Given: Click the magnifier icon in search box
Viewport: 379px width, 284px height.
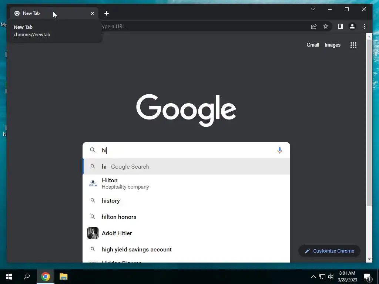Looking at the screenshot, I should tap(93, 150).
